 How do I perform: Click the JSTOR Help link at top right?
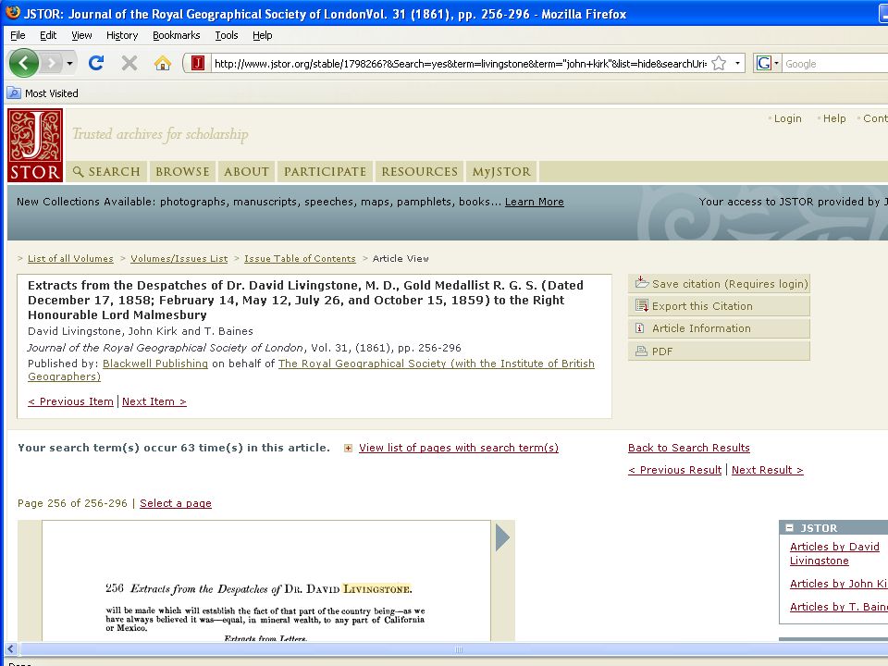[x=834, y=118]
